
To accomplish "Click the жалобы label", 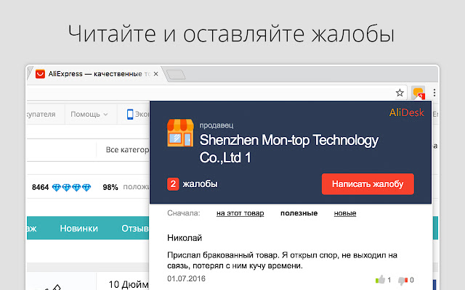I will [x=201, y=184].
